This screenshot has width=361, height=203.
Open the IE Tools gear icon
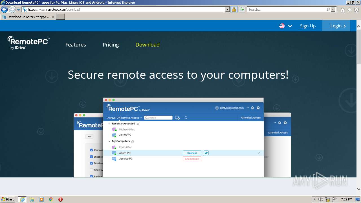click(356, 10)
